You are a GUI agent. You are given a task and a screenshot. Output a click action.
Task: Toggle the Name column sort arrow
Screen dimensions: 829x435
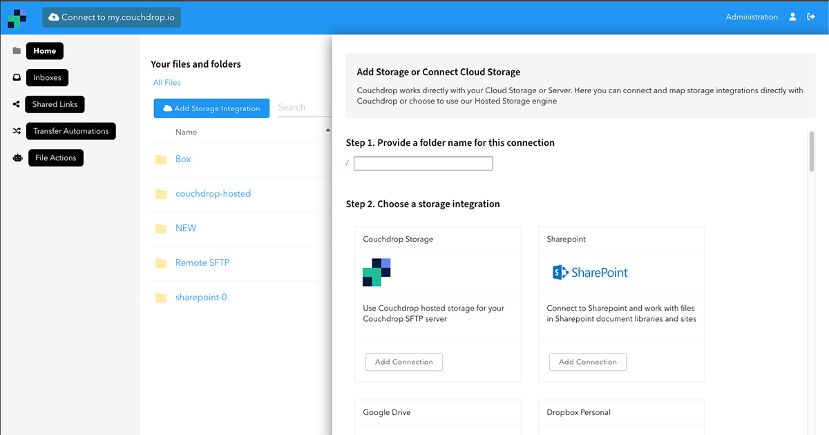tap(327, 129)
